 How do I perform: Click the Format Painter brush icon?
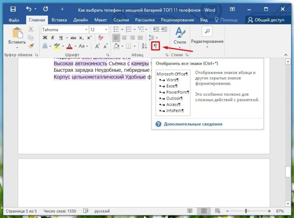(31, 46)
